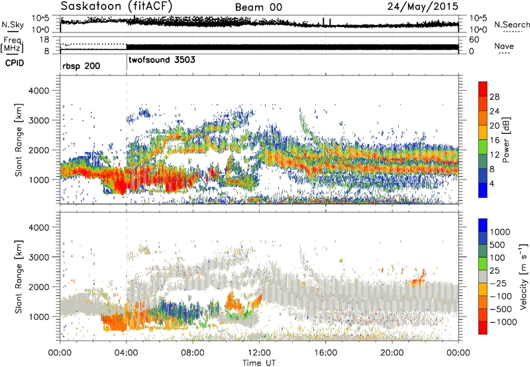Viewport: 530px width, 367px height.
Task: Click the 'CPID' label
Action: (15, 63)
